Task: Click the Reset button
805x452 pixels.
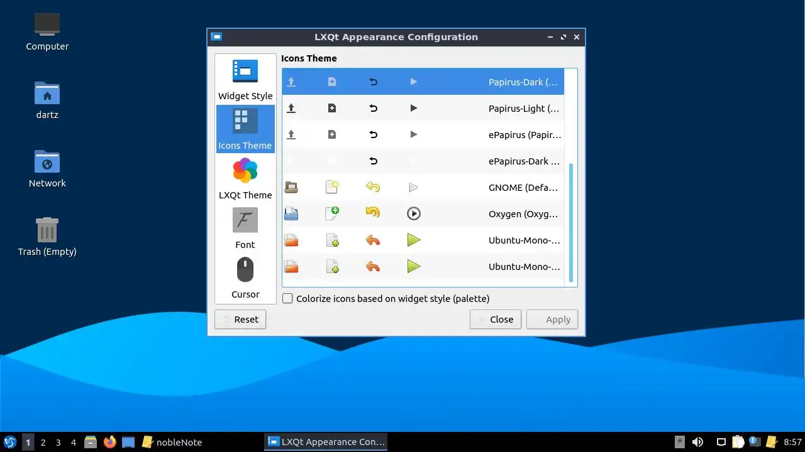Action: (x=240, y=320)
